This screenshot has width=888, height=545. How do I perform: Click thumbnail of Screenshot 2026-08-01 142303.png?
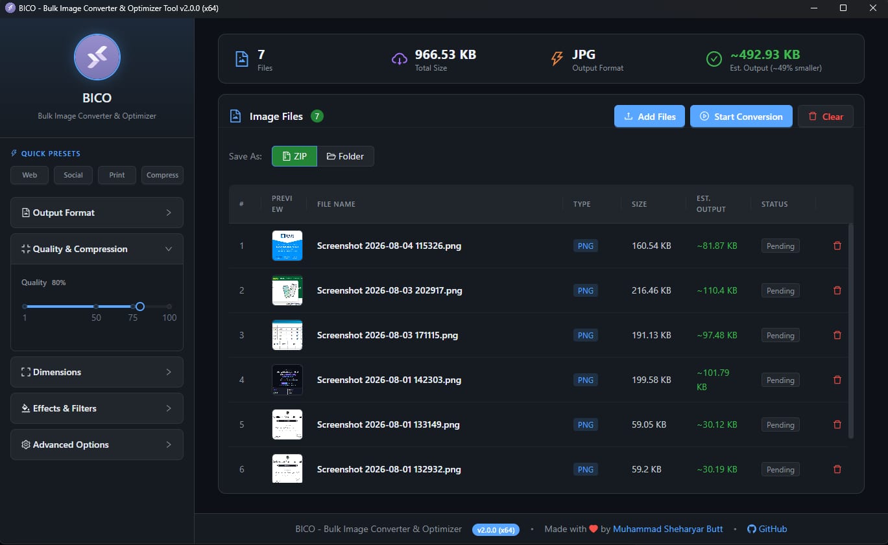click(287, 380)
